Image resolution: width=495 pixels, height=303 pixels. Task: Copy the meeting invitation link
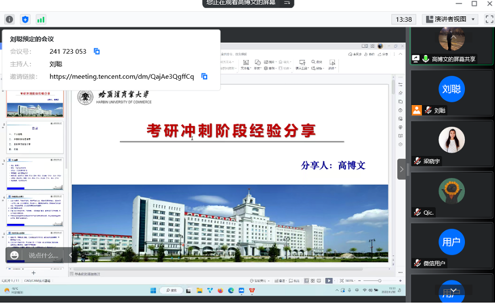click(x=204, y=77)
